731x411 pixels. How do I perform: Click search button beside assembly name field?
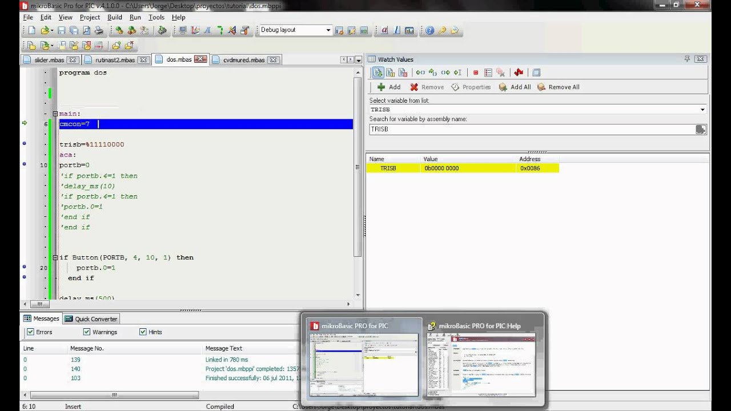(x=701, y=130)
